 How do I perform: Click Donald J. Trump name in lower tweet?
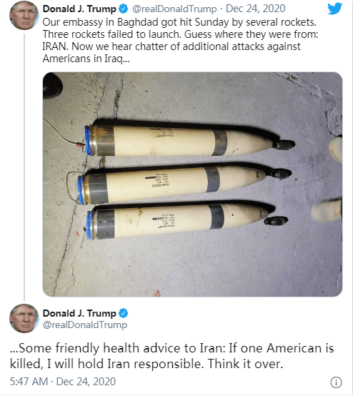[79, 313]
